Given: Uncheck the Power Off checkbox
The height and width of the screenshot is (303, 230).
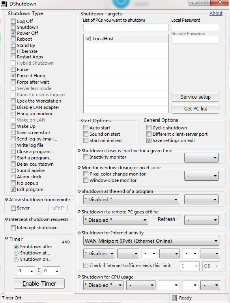Looking at the screenshot, I should (13, 33).
